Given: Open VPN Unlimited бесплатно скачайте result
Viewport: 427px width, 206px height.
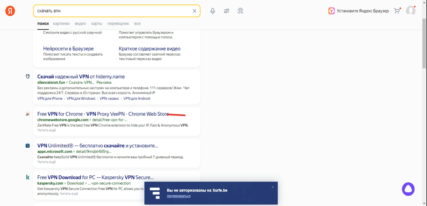Looking at the screenshot, I should [x=97, y=146].
